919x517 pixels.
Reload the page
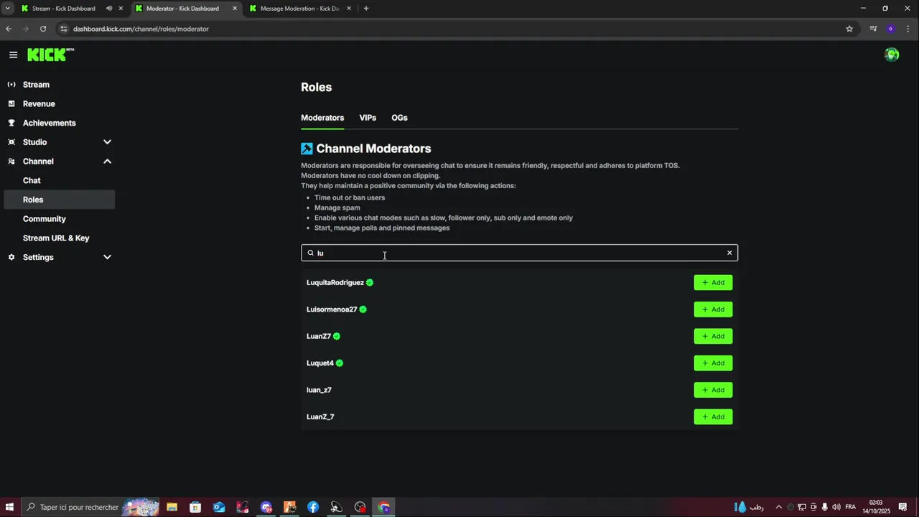[43, 29]
